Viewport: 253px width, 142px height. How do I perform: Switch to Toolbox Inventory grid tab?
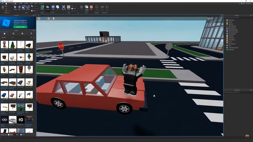pyautogui.click(x=13, y=33)
